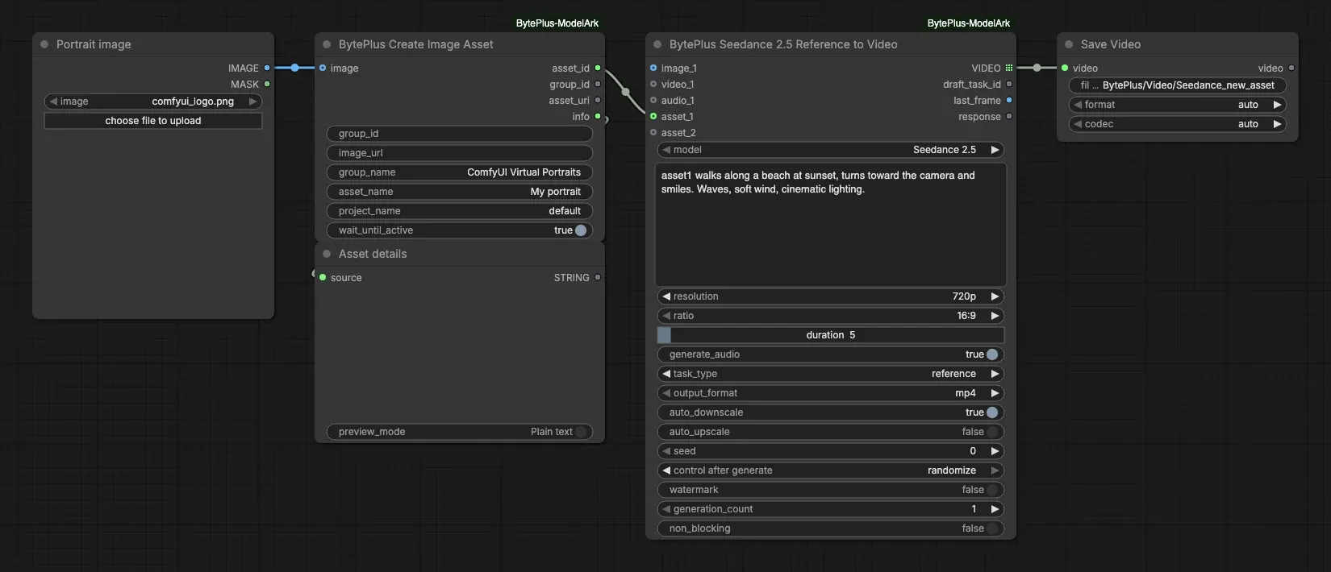Viewport: 1331px width, 572px height.
Task: Toggle auto_downscale switch
Action: [x=992, y=412]
